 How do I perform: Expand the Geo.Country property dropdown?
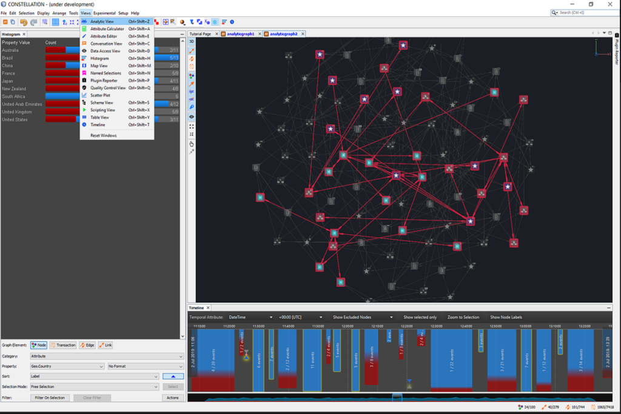(67, 366)
